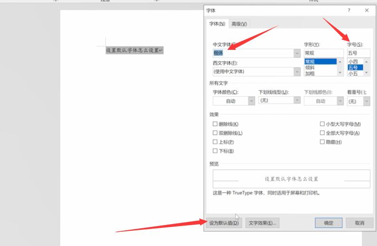Viewport: 377px width, 246px height.
Task: Expand the 西文字体 dropdown
Action: tap(297, 72)
